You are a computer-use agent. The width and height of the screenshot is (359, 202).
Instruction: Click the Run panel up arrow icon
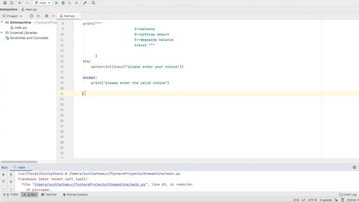(11, 175)
